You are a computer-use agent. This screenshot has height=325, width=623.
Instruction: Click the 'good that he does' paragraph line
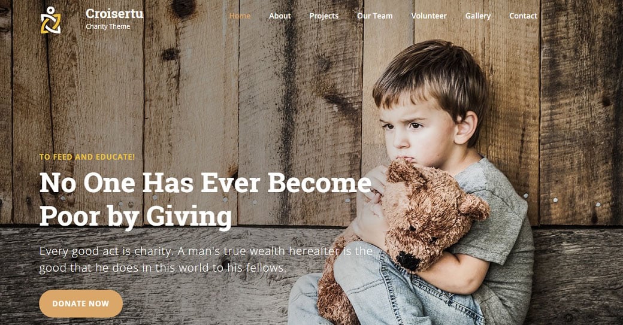coord(163,268)
